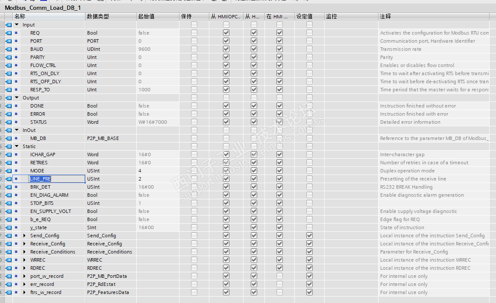496x303 pixels.
Task: Click the tag icon in the MODE row
Action: (x=9, y=171)
